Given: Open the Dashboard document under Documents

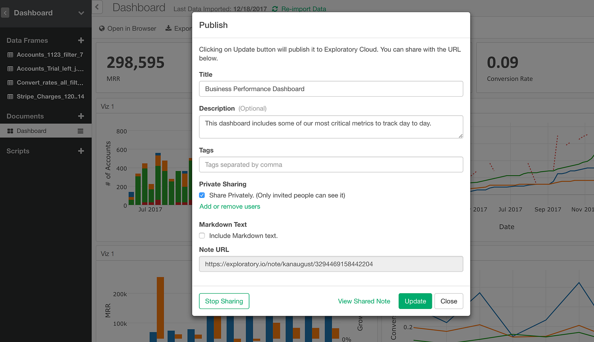Looking at the screenshot, I should tap(32, 131).
